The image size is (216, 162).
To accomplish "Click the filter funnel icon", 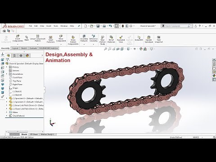I will [x=7, y=60].
